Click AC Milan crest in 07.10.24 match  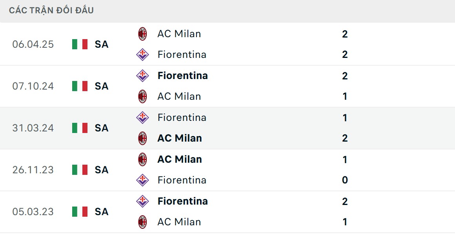tap(142, 96)
